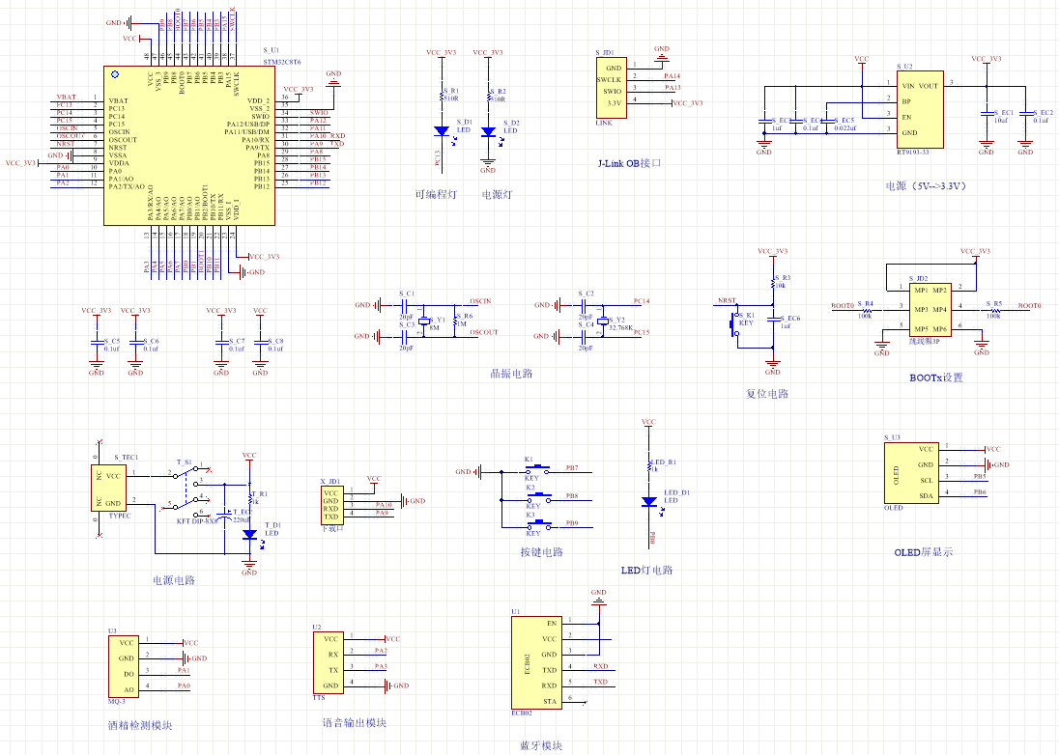Select the STM32C8T6 microcontroller block S_U1

point(189,146)
